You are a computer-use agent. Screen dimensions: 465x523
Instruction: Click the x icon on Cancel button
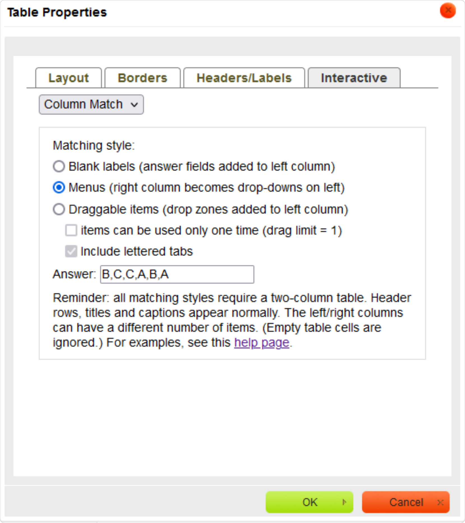click(440, 502)
